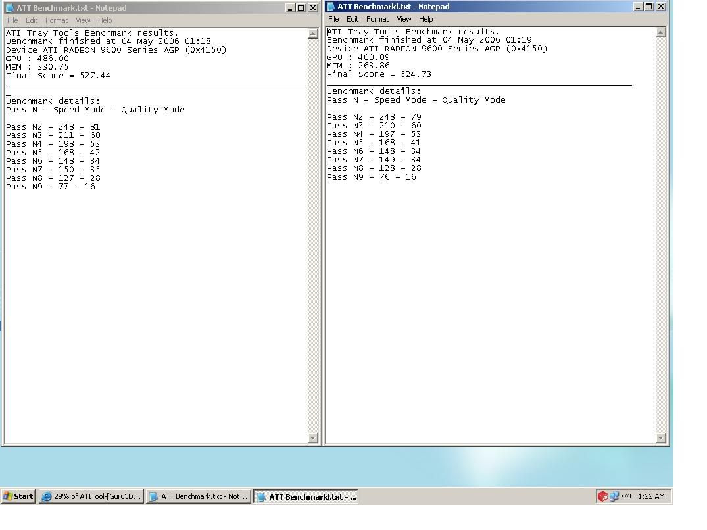The width and height of the screenshot is (707, 530).
Task: Click 'Pass N2 - 248 - 81' line
Action: coord(53,127)
